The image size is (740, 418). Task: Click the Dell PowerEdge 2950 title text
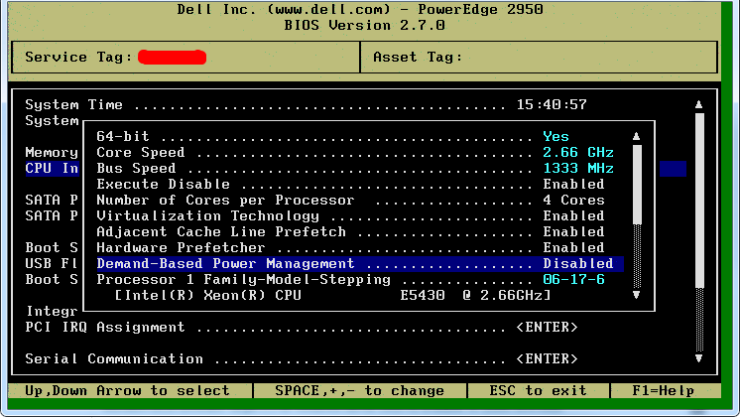click(360, 9)
